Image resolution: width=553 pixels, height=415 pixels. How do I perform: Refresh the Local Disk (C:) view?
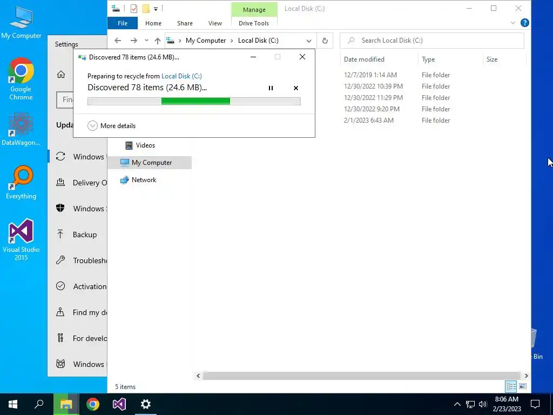click(x=325, y=41)
